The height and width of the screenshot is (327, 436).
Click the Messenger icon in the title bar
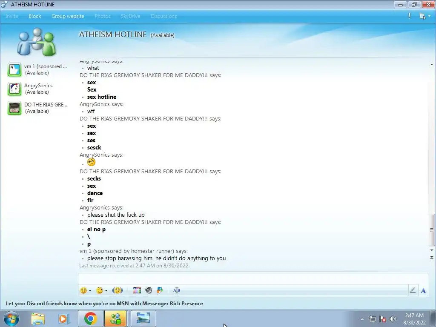[x=4, y=4]
